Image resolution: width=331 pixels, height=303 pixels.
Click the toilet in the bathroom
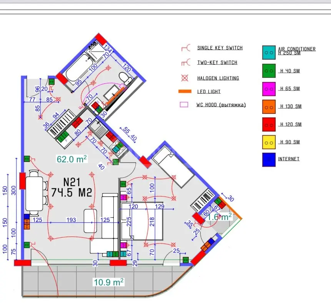tap(125, 78)
